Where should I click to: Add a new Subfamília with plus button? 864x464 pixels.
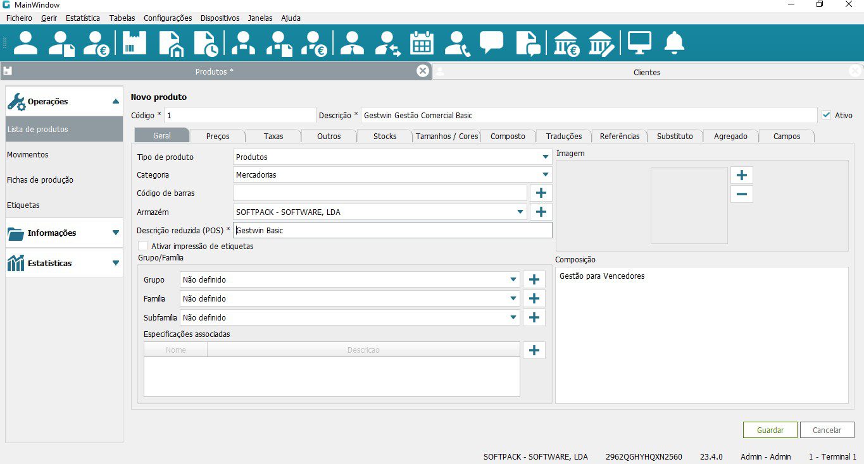coord(534,317)
